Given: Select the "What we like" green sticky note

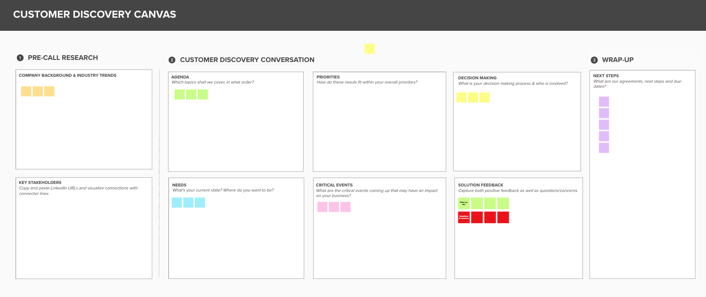Looking at the screenshot, I should coord(464,203).
